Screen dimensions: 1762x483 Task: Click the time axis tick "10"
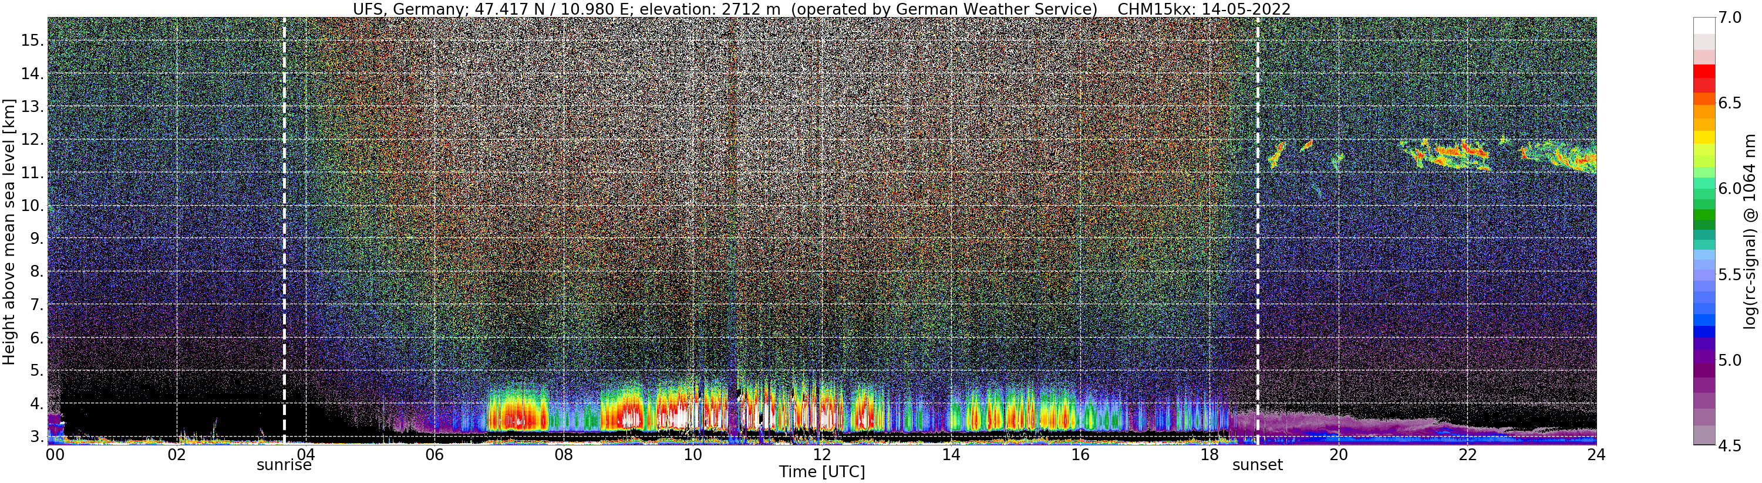click(693, 455)
